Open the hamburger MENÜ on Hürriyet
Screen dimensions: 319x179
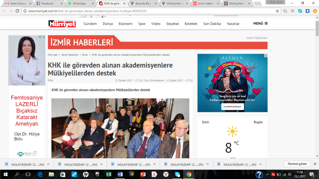coord(260,23)
